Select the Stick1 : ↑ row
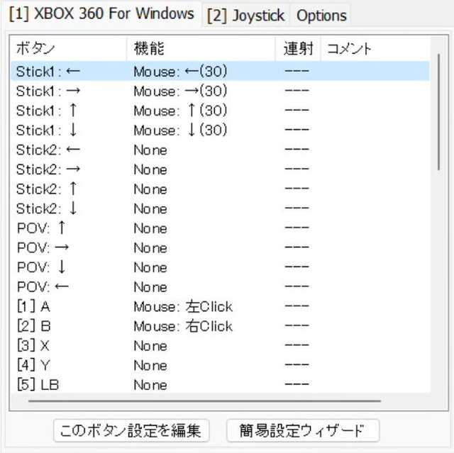454x453 pixels. (x=220, y=111)
